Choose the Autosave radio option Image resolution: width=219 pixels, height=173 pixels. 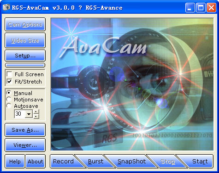point(9,106)
